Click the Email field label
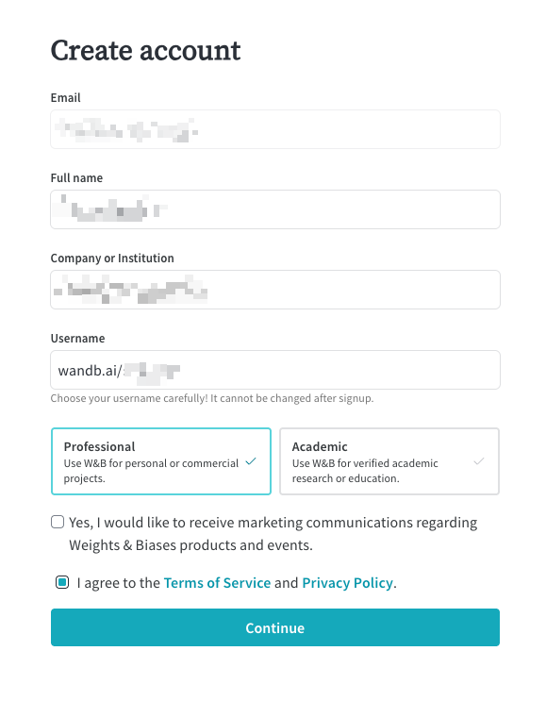This screenshot has height=701, width=546. click(x=66, y=98)
